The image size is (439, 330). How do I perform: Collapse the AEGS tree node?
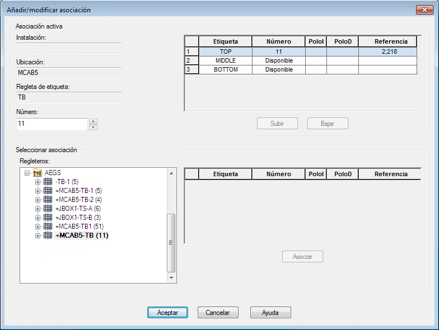click(27, 173)
